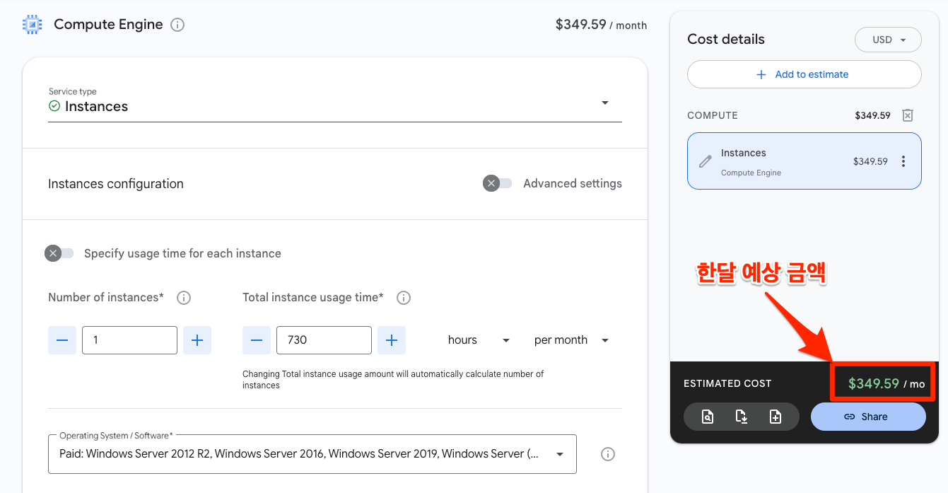Screen dimensions: 948x493
Task: Open Service type Instances dropdown
Action: 335,103
